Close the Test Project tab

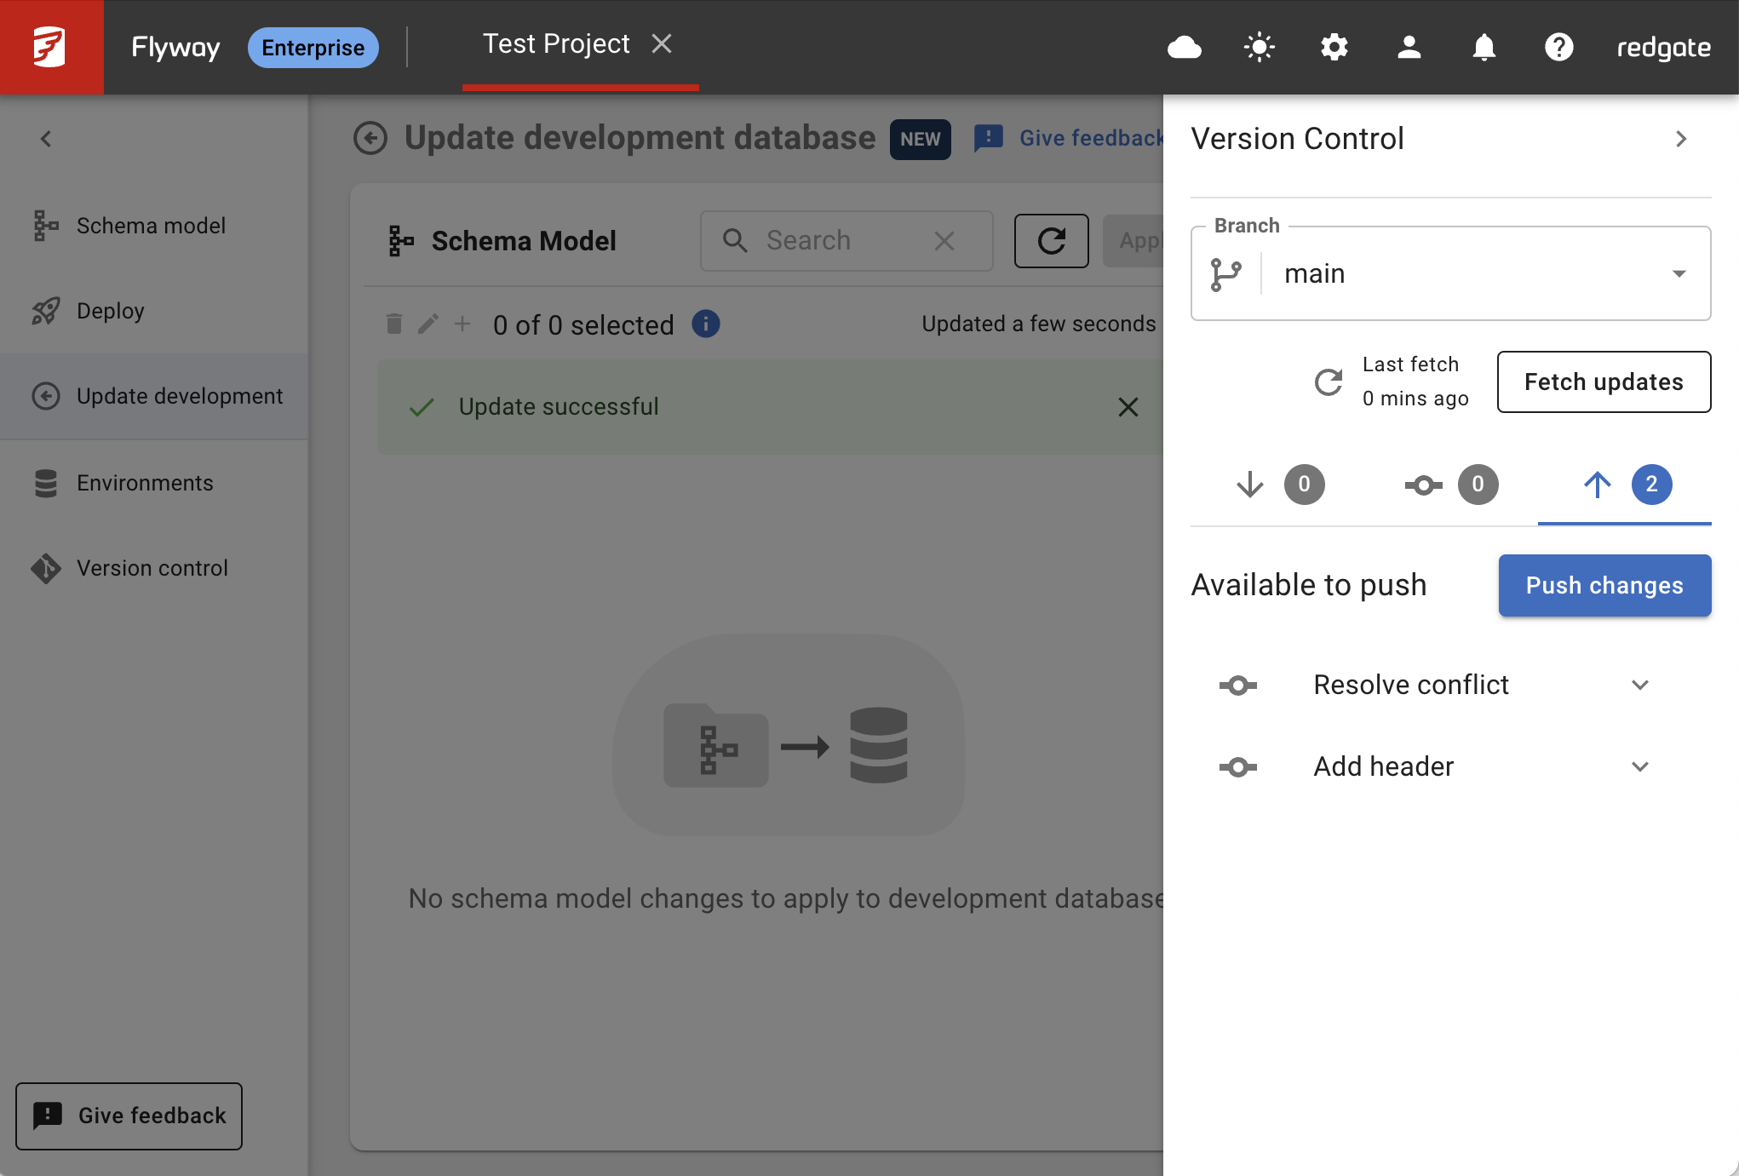tap(662, 43)
